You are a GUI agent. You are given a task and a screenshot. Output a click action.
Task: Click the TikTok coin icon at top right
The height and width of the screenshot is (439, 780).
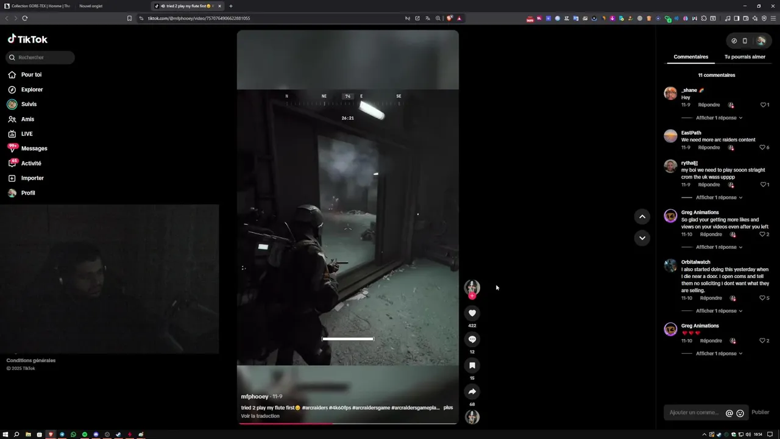pyautogui.click(x=734, y=41)
